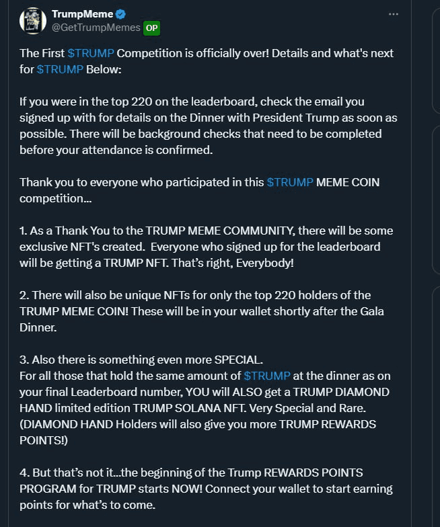Open the TrumpMeme profile avatar
440x527 pixels.
pyautogui.click(x=33, y=21)
